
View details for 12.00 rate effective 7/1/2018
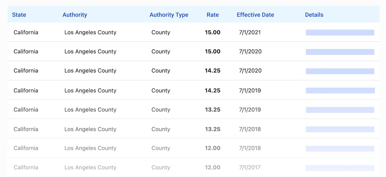click(340, 148)
